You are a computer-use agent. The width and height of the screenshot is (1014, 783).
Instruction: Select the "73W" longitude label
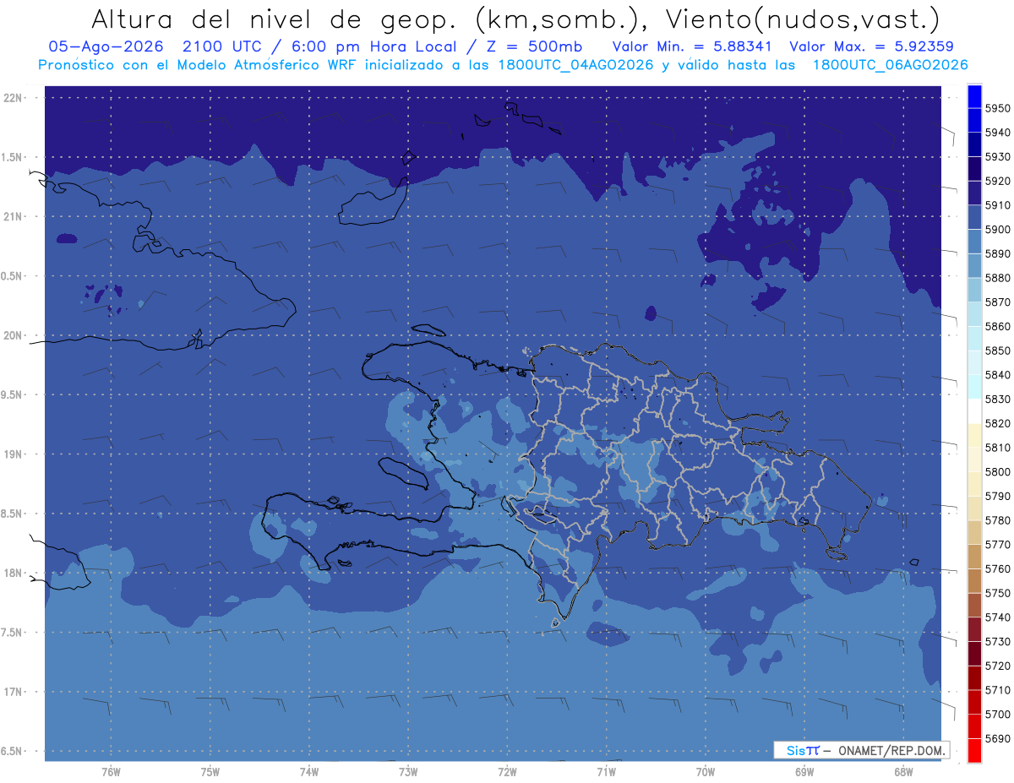pos(408,772)
